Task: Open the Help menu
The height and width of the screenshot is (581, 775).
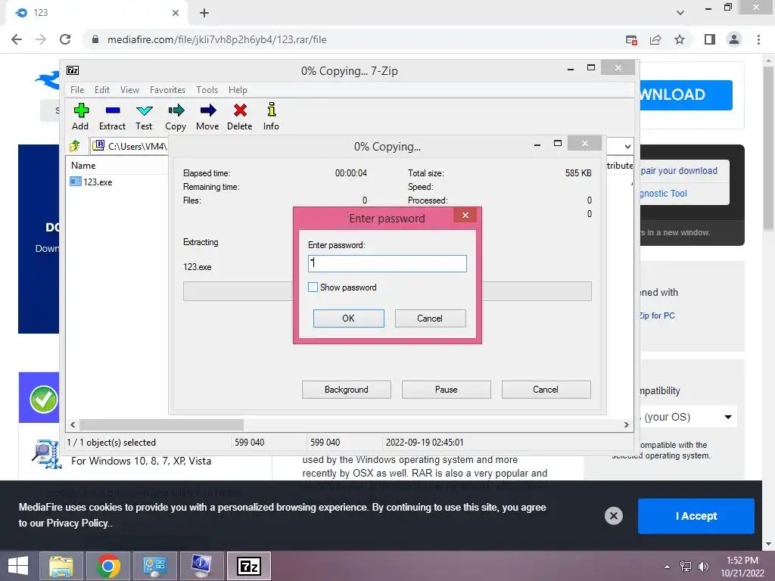Action: tap(238, 90)
